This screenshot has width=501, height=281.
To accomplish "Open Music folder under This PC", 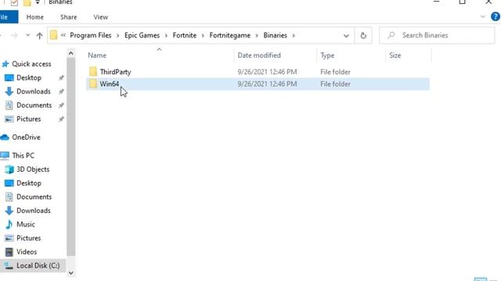I will click(26, 224).
